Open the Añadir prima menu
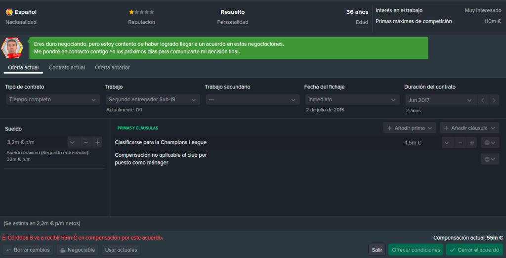 pos(410,128)
